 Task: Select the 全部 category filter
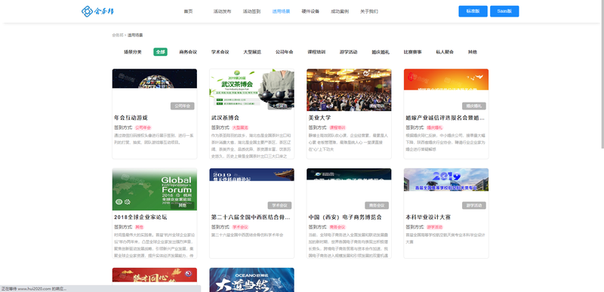coord(160,52)
